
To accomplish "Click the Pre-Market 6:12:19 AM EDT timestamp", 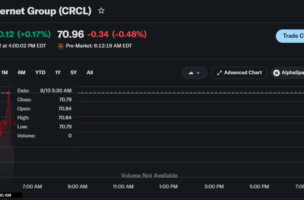I will pos(99,46).
